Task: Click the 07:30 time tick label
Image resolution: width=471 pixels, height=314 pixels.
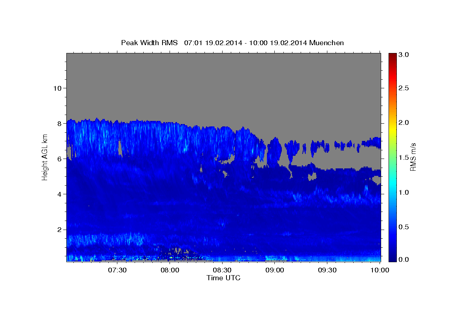Action: click(x=117, y=270)
